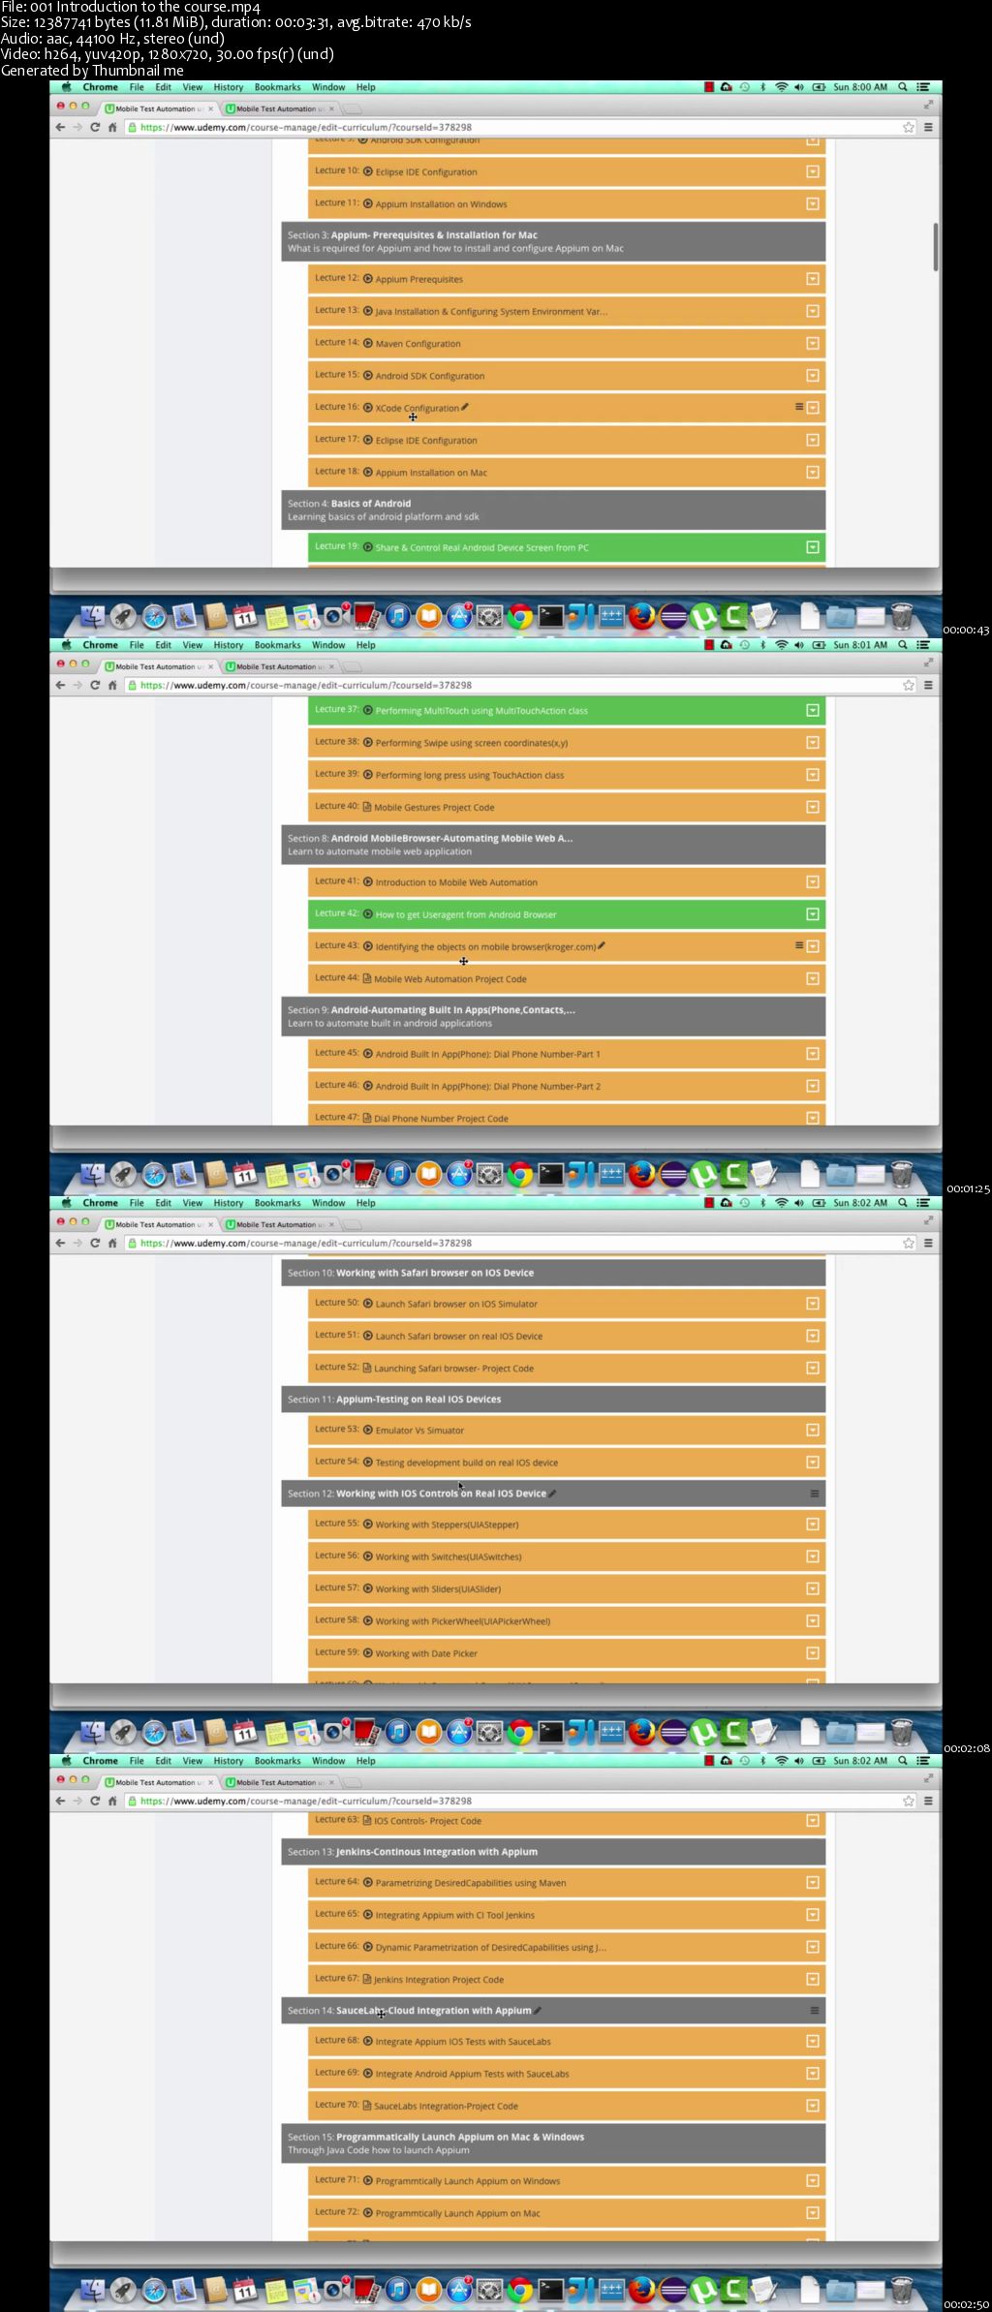Open Firefox from dock in 00:01:25 frame
Image resolution: width=992 pixels, height=2312 pixels.
[641, 1175]
